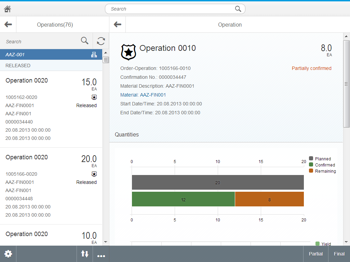Click the list search magnifier icon
Viewport: 350px width, 262px height.
(85, 41)
